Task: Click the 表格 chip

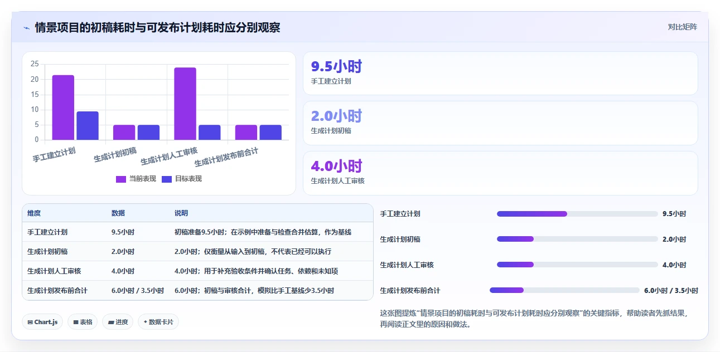Action: [x=83, y=322]
